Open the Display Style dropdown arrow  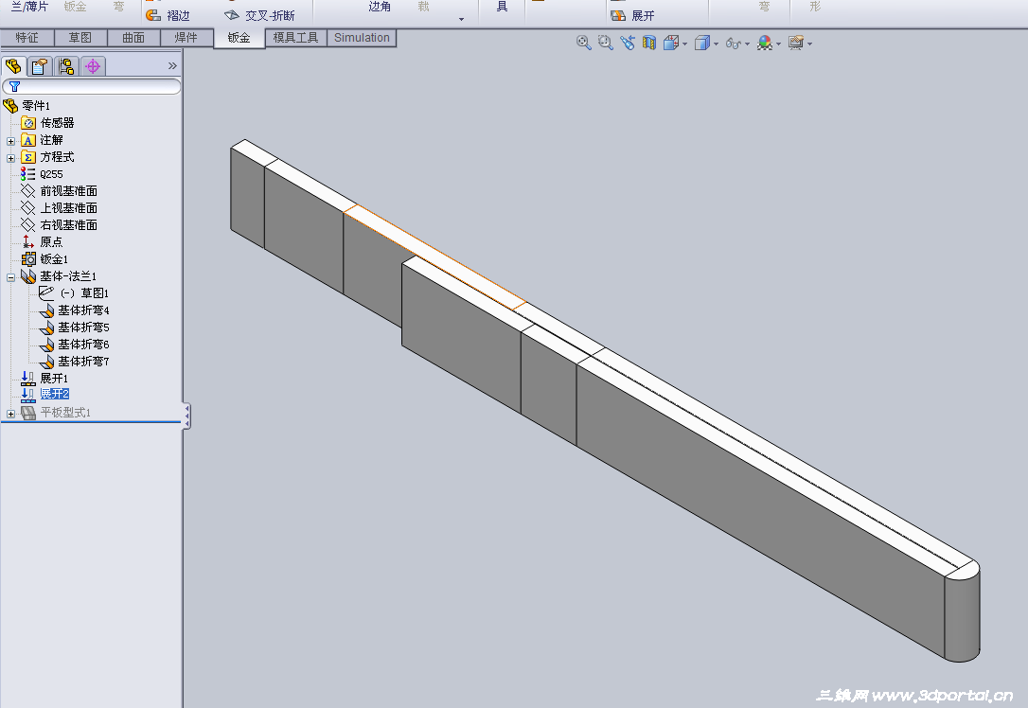click(716, 44)
